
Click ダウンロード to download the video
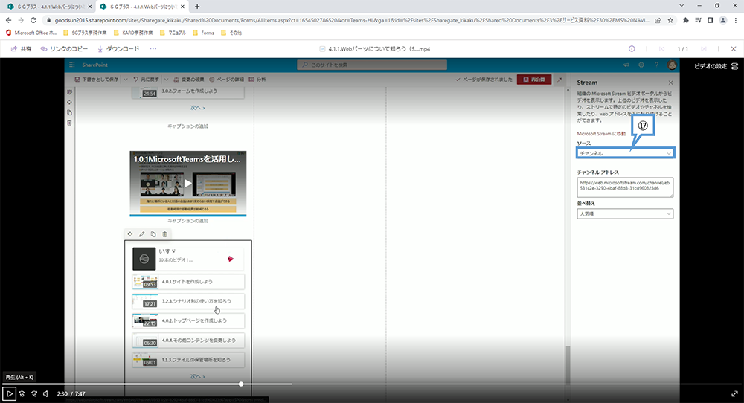click(118, 49)
